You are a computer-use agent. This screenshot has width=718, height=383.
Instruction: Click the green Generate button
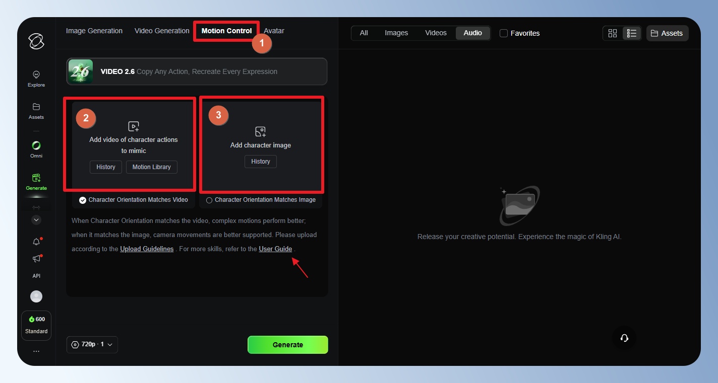[x=287, y=345]
